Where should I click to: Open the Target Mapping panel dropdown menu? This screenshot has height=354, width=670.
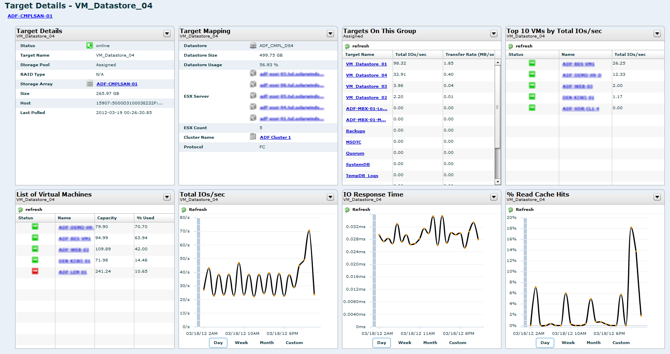tap(330, 34)
